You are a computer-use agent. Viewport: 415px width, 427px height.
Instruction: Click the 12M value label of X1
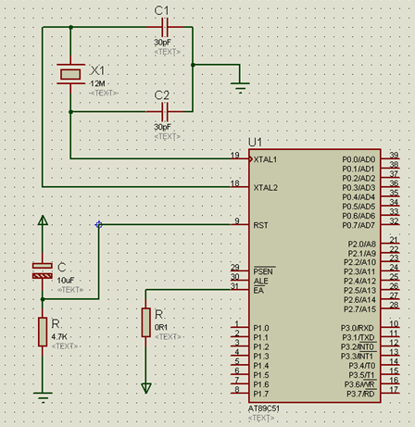click(x=97, y=83)
